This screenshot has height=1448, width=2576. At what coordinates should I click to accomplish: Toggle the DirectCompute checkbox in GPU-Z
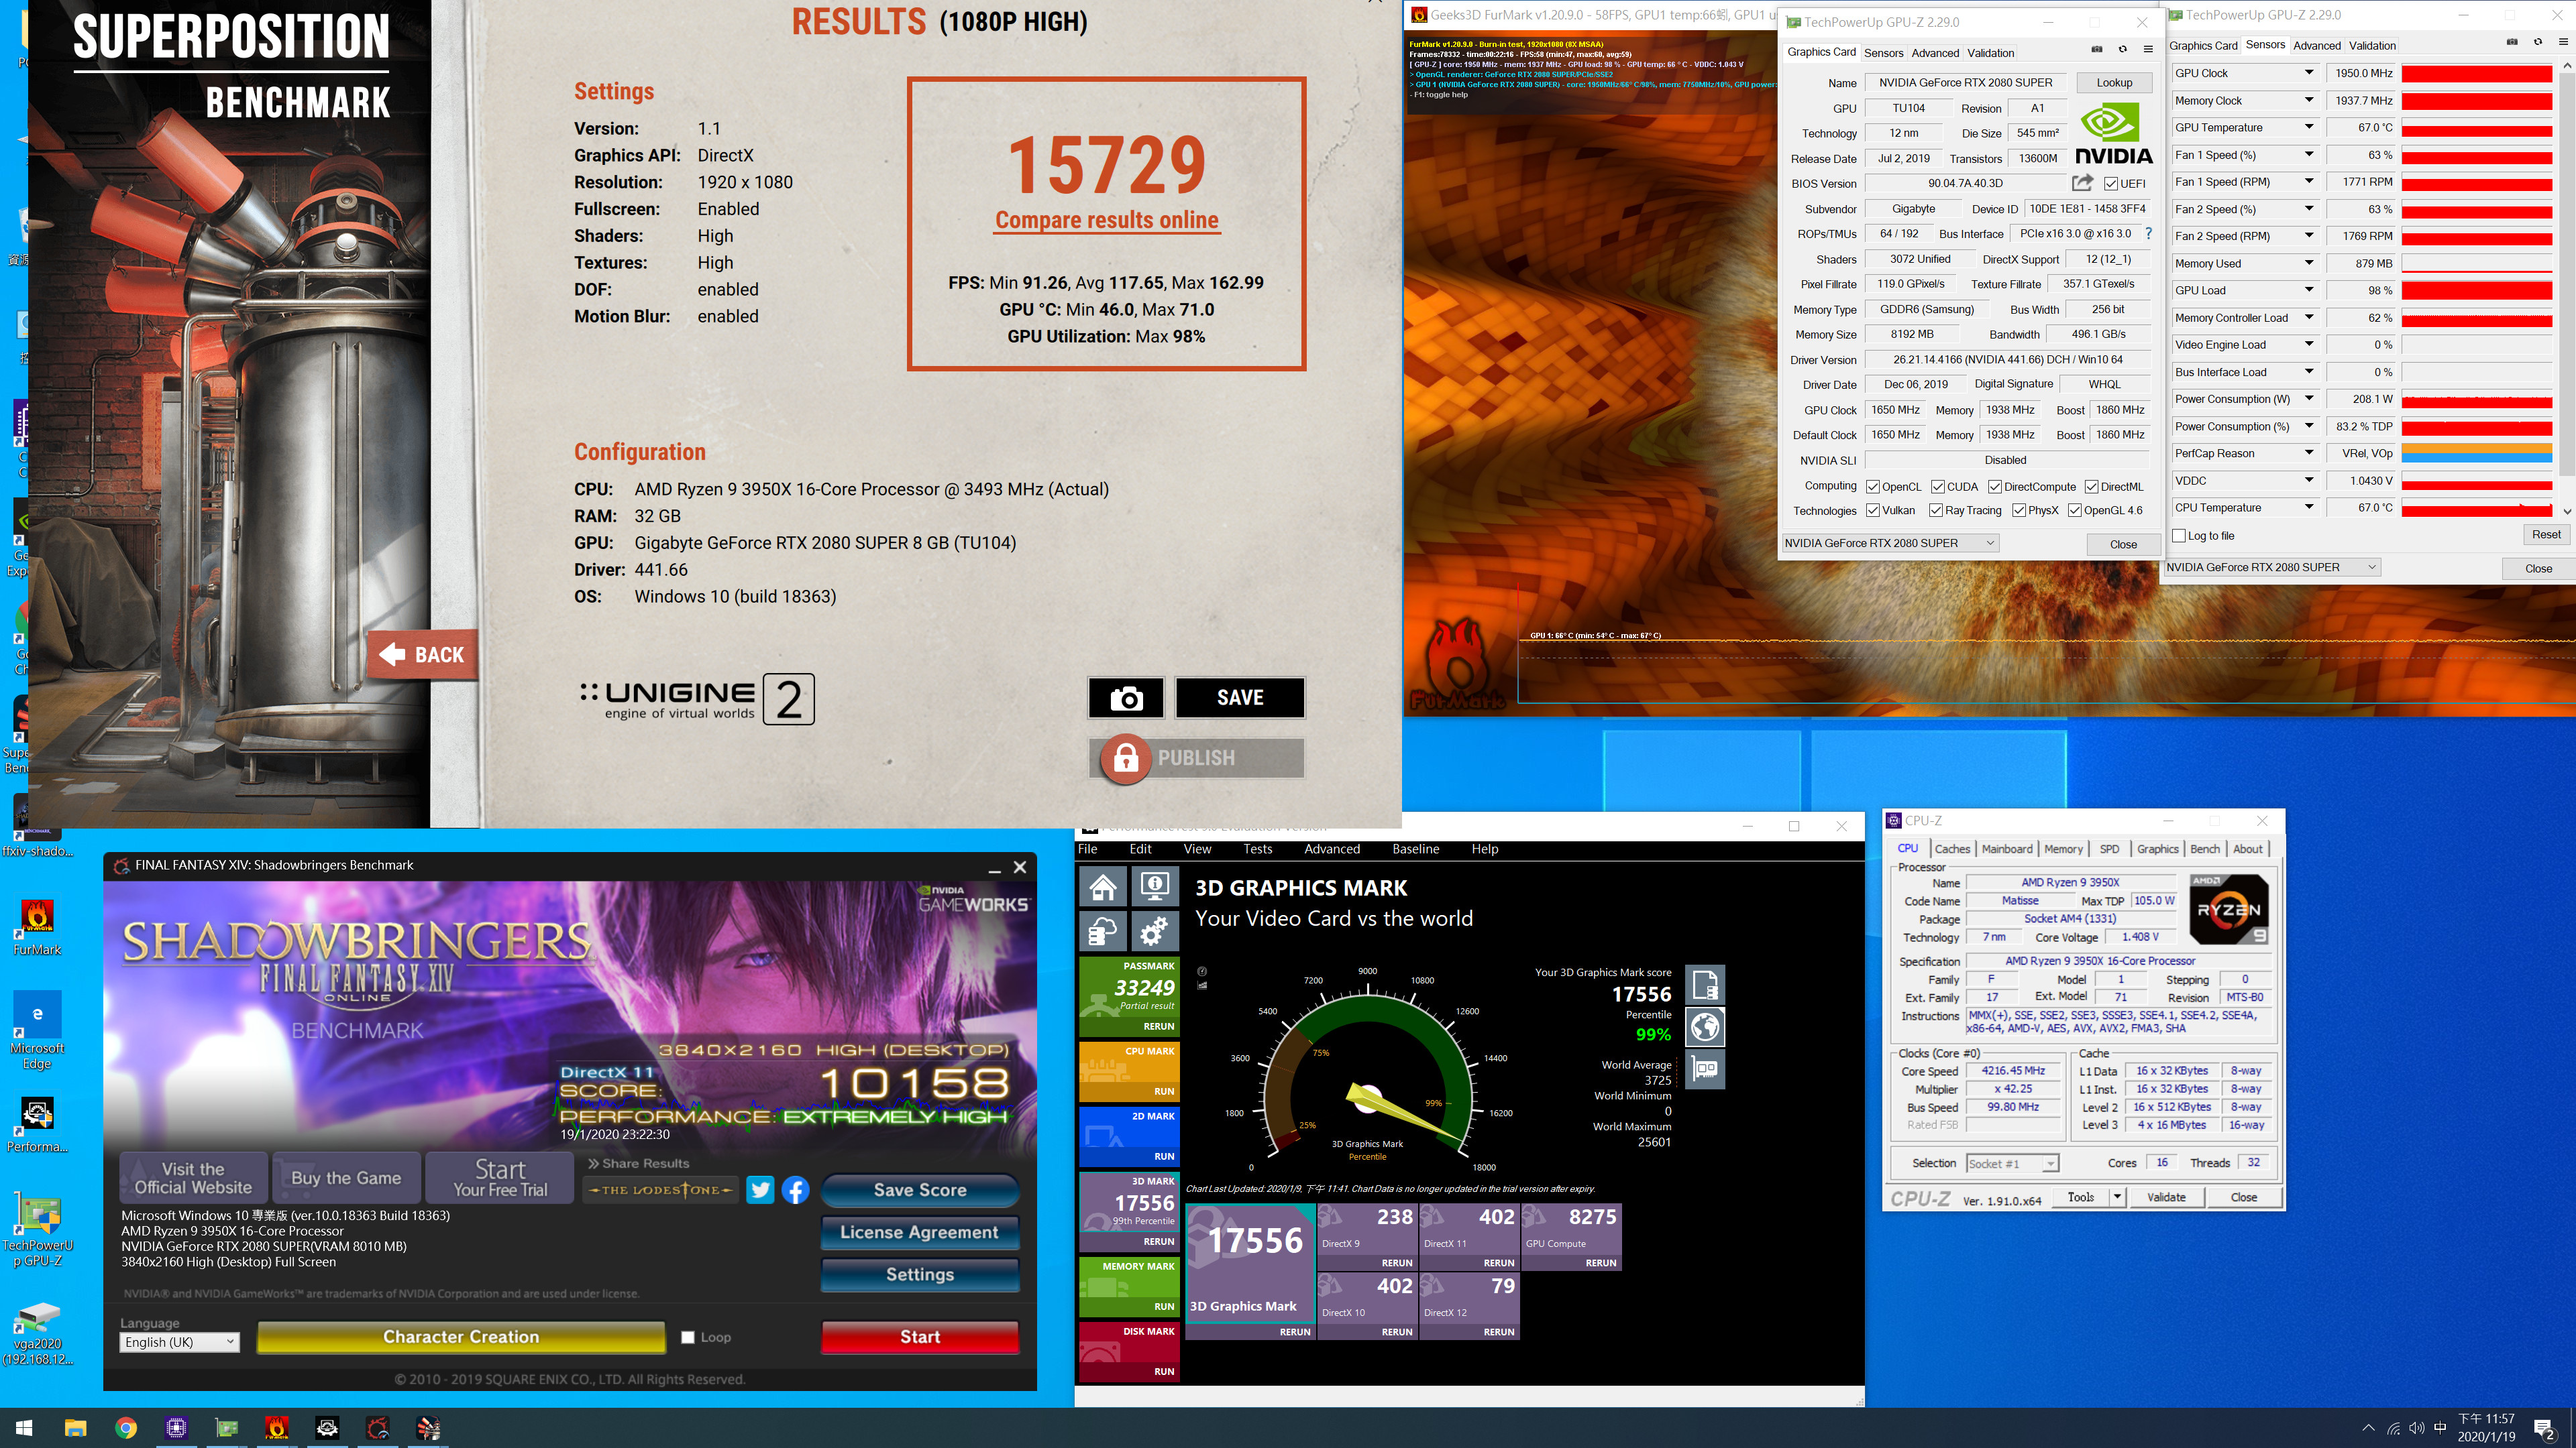point(1995,487)
